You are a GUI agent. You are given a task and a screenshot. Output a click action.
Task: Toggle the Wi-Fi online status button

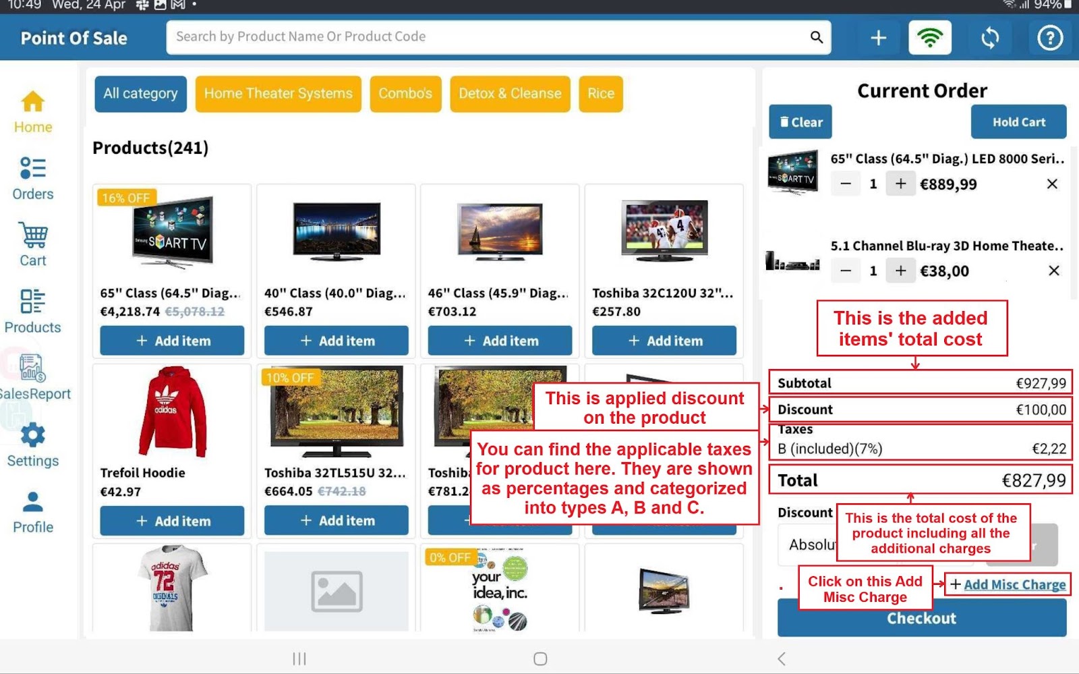pyautogui.click(x=929, y=38)
